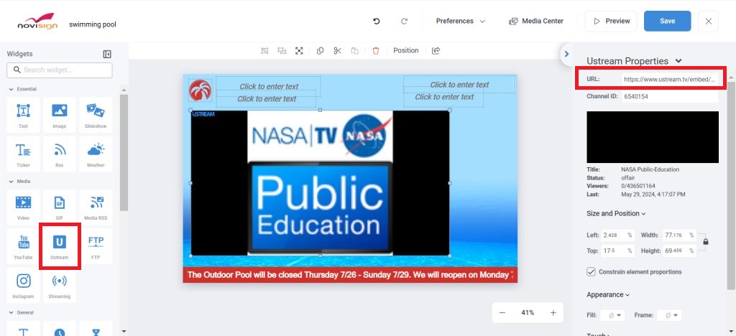Screen dimensions: 736x336
Task: Select the NASA TV Ustream widget on canvas
Action: (320, 183)
